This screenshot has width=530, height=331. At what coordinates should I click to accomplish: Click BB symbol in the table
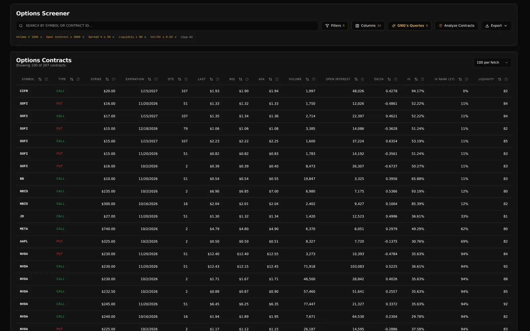22,179
